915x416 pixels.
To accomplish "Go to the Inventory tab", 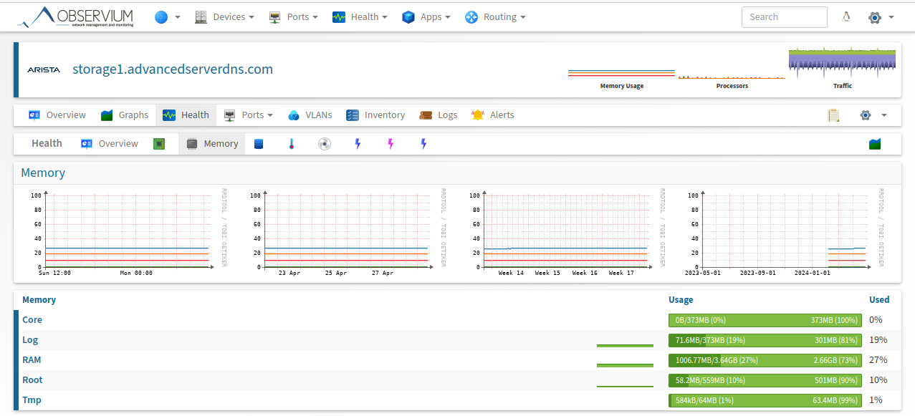I will [375, 115].
